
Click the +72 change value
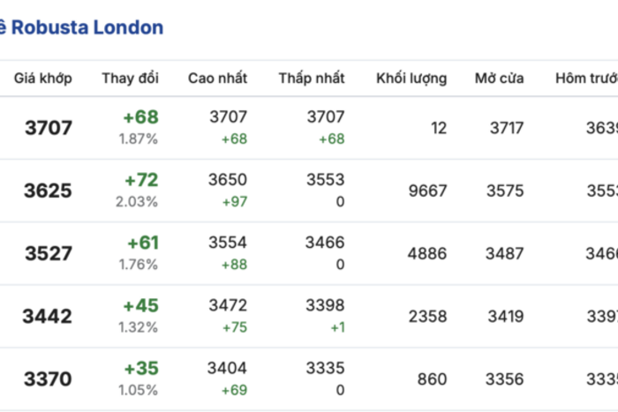click(x=141, y=180)
